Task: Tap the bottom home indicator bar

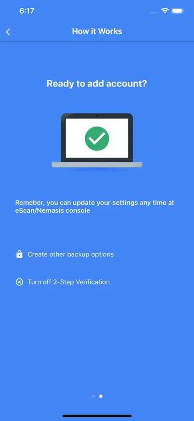Action: click(x=97, y=416)
